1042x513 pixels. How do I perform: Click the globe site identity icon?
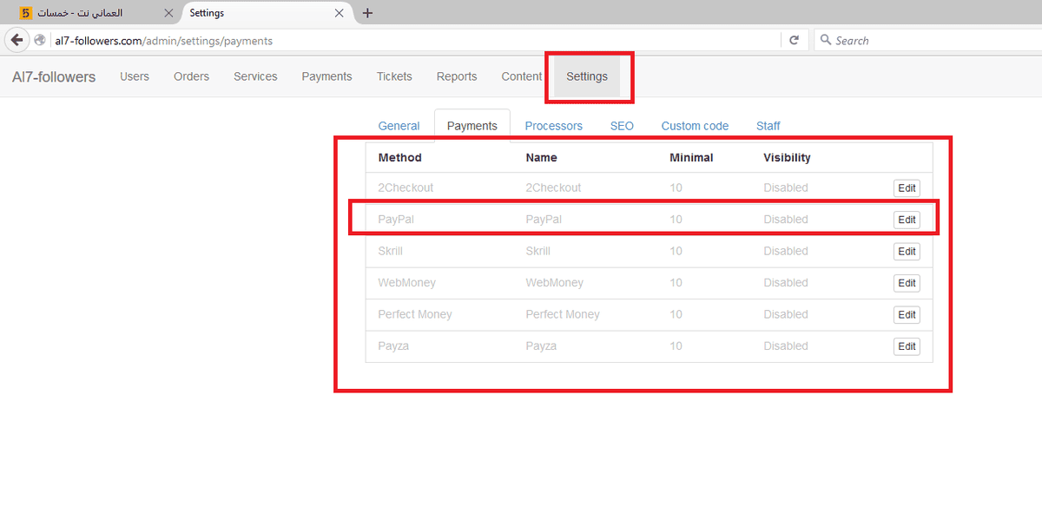coord(40,40)
